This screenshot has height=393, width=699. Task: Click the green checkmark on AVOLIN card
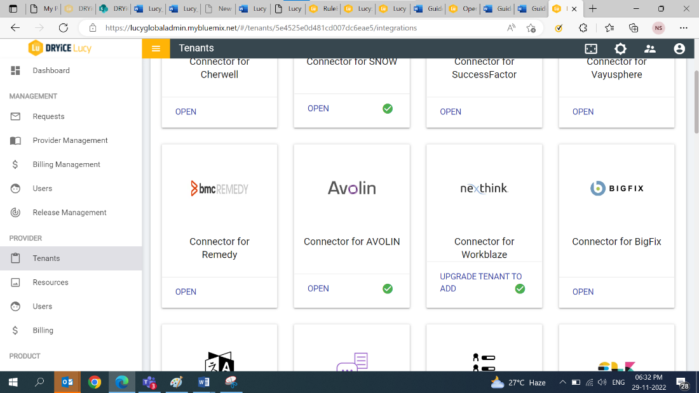(388, 288)
